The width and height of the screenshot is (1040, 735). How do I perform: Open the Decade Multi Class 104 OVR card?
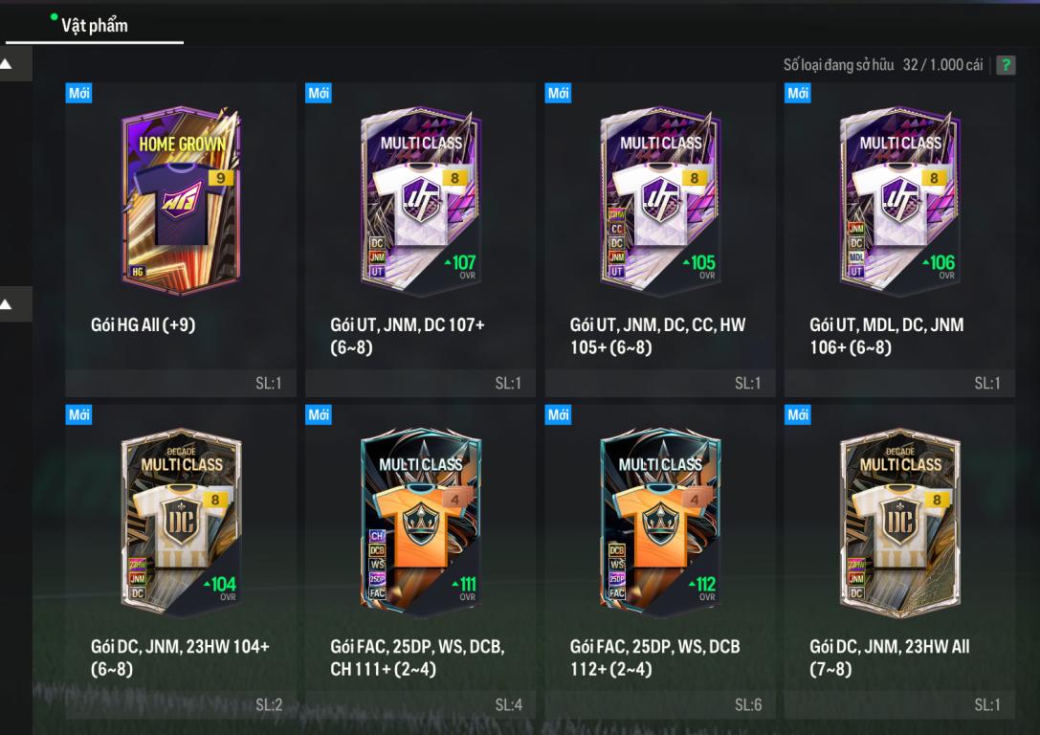click(181, 523)
